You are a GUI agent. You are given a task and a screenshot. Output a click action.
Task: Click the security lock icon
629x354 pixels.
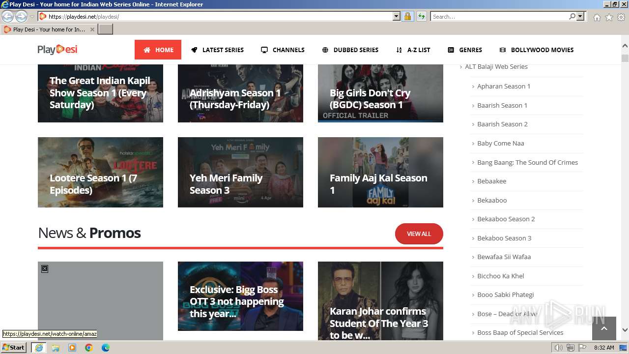(x=407, y=16)
